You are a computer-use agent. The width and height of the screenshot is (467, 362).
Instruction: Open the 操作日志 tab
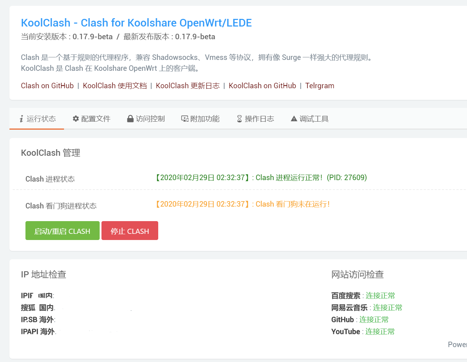coord(260,119)
